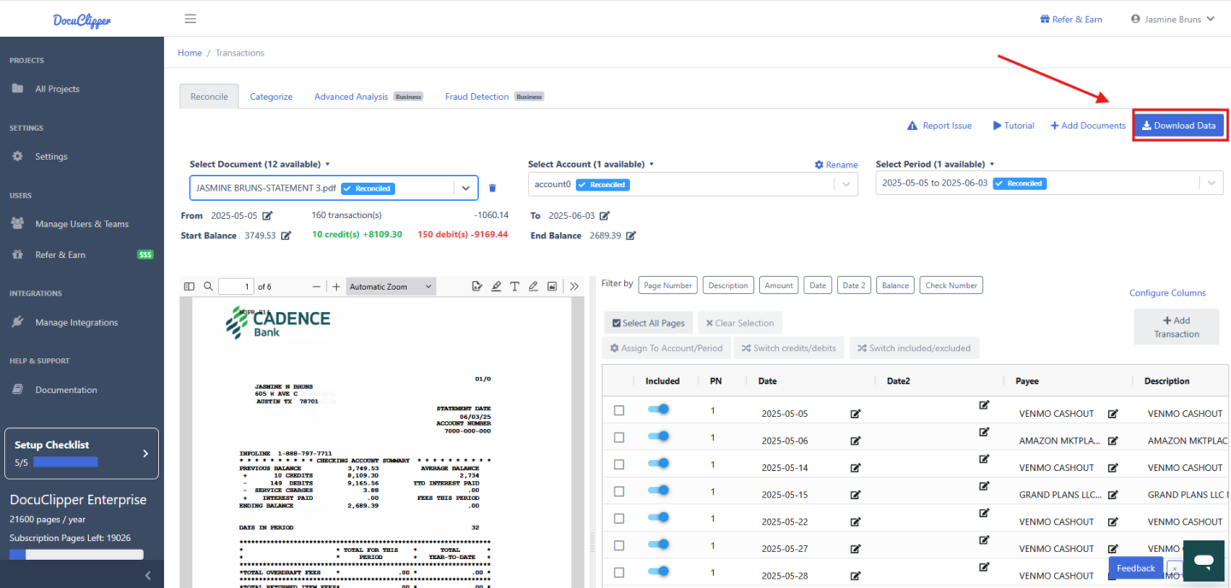Tick the checkbox for 2025-05-14 row
This screenshot has width=1231, height=588.
point(619,464)
